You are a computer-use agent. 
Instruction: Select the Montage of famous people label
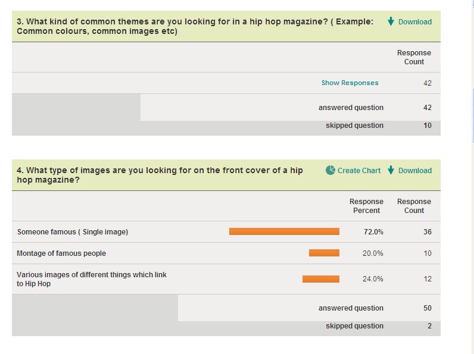click(61, 253)
